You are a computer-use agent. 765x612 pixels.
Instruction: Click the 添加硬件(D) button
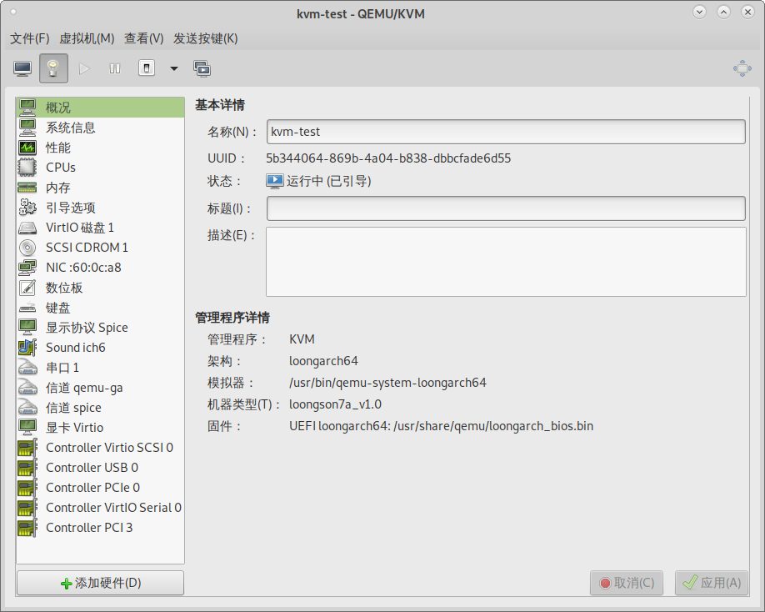(x=100, y=583)
